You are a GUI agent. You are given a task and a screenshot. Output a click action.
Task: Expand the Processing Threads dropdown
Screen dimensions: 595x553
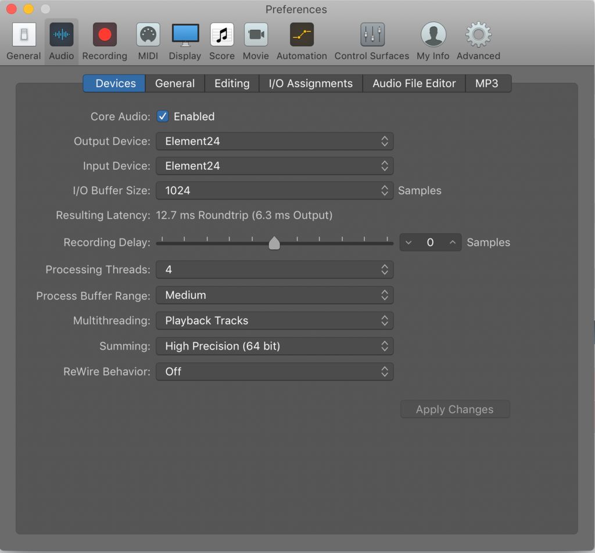[274, 270]
